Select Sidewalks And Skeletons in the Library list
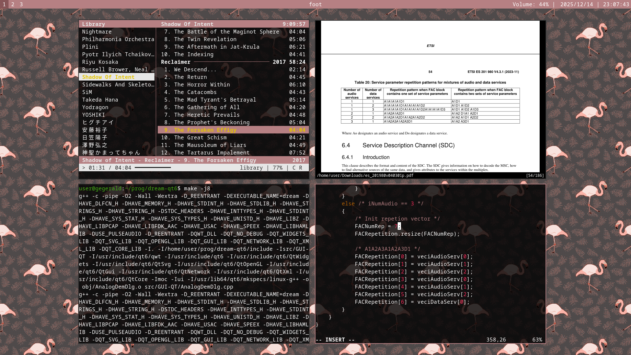Screen dimensions: 631x355 point(118,84)
